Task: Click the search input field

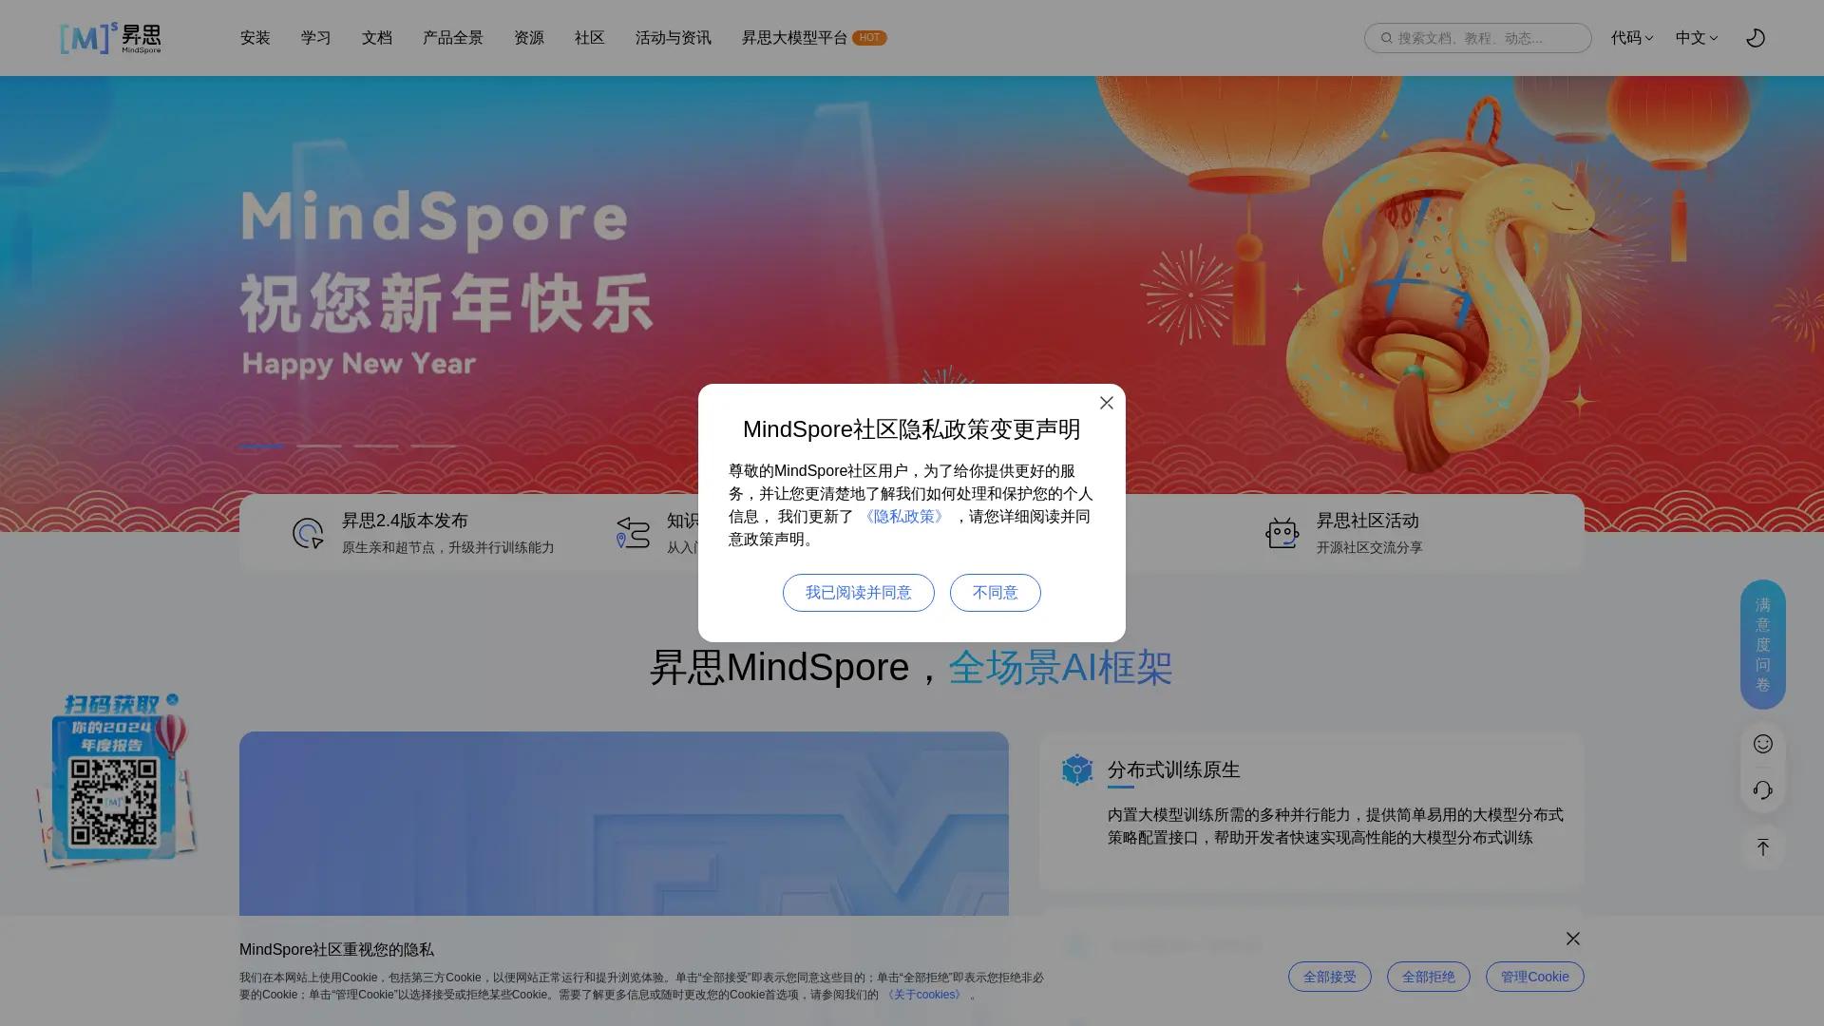Action: pyautogui.click(x=1476, y=38)
